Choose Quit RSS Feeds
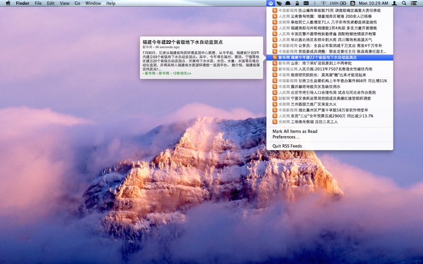 click(x=287, y=146)
